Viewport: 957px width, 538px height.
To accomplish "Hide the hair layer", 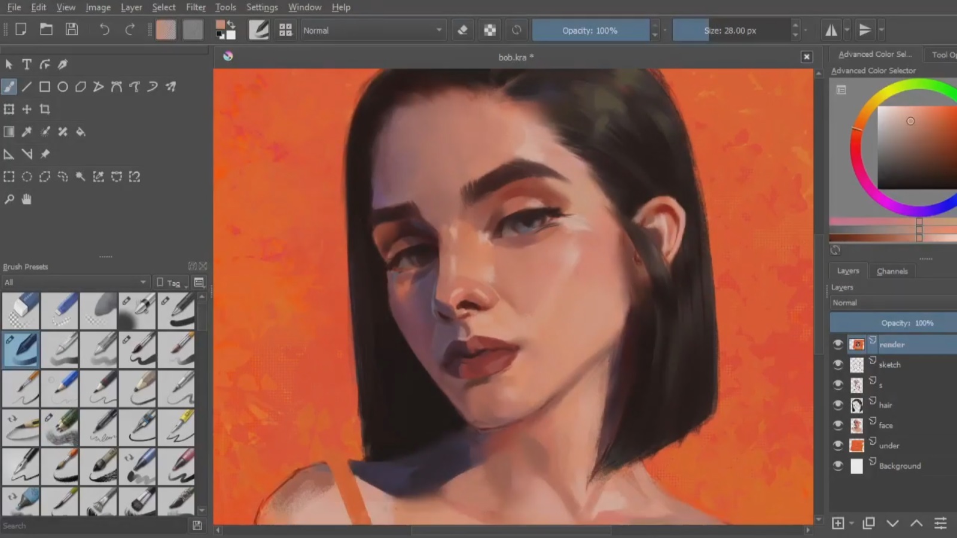I will click(838, 405).
